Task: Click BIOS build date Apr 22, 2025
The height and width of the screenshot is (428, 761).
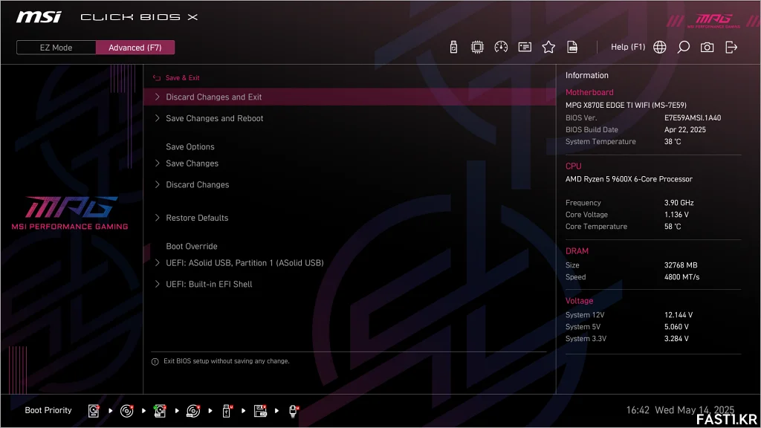Action: (684, 129)
